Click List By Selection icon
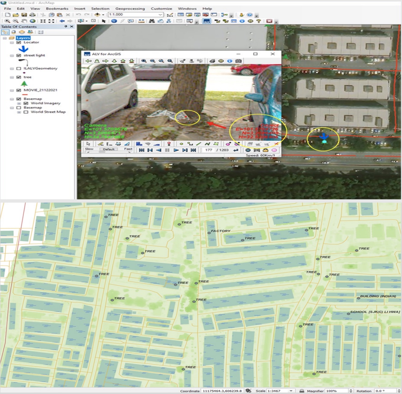This screenshot has height=394, width=402. point(30,32)
